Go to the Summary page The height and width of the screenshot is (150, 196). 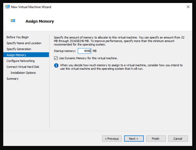12,79
